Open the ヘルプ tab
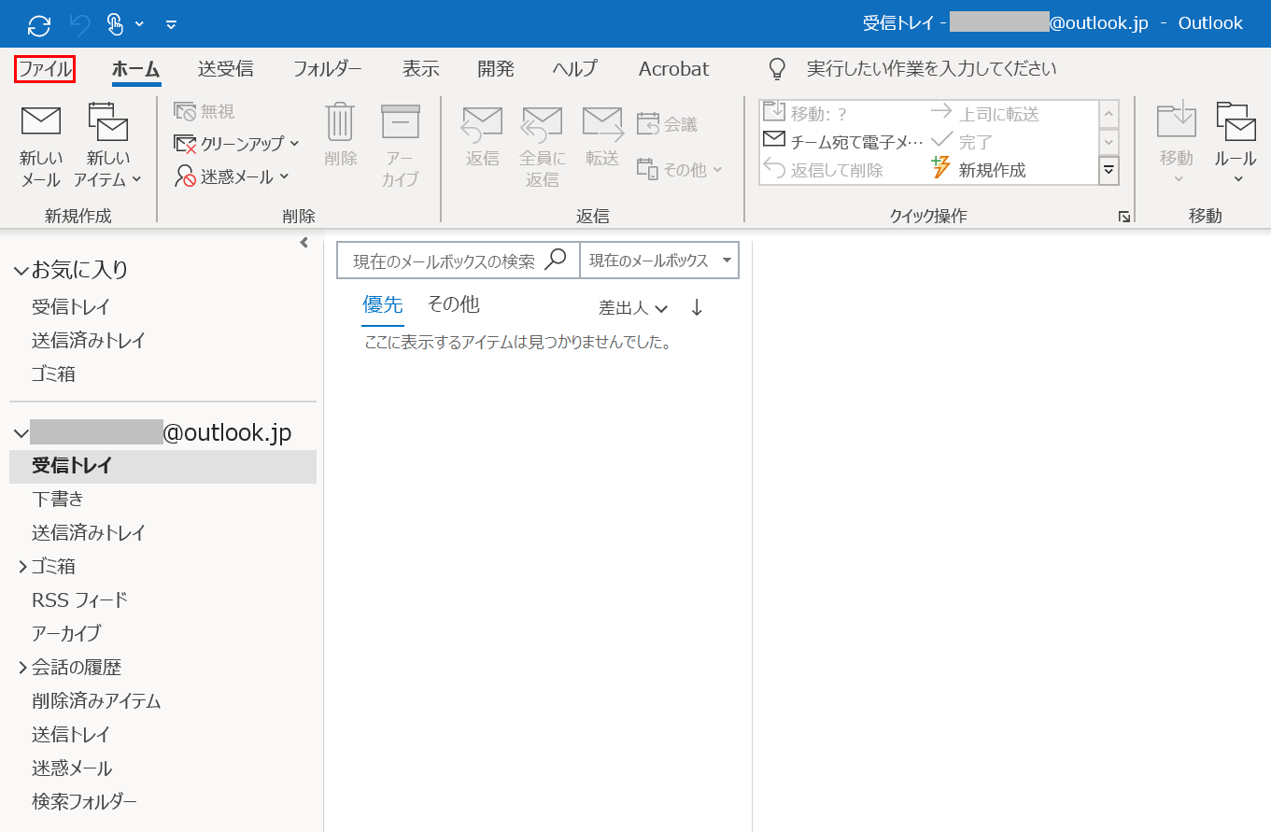Image resolution: width=1271 pixels, height=832 pixels. coord(574,69)
